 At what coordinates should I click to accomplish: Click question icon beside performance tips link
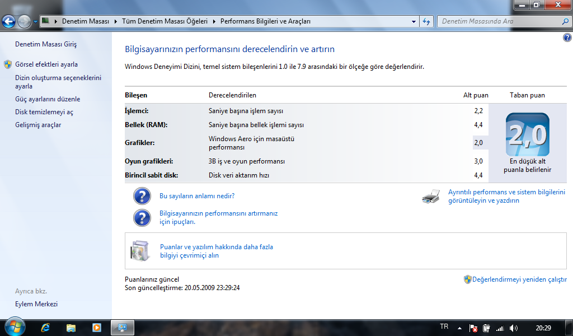pos(142,217)
